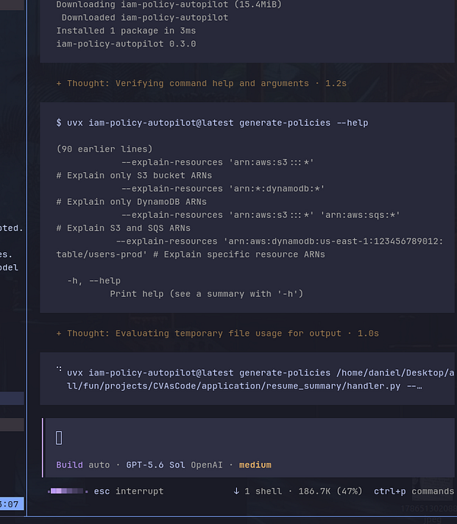The height and width of the screenshot is (524, 457).
Task: Click the '-h, --help' option line
Action: 94,281
